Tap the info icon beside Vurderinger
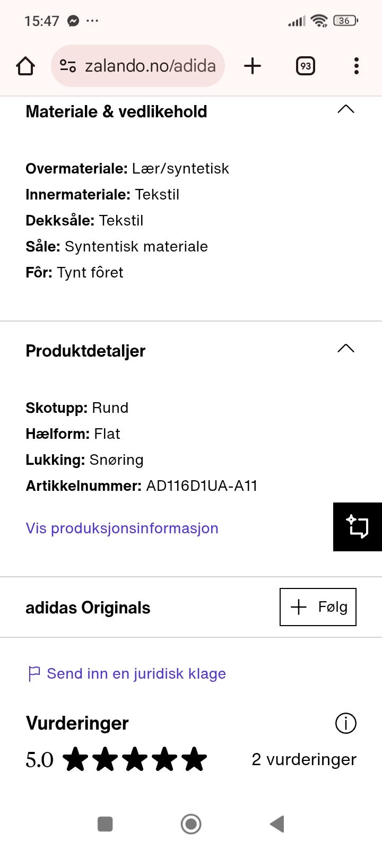Viewport: 382px width, 849px height. [x=345, y=723]
